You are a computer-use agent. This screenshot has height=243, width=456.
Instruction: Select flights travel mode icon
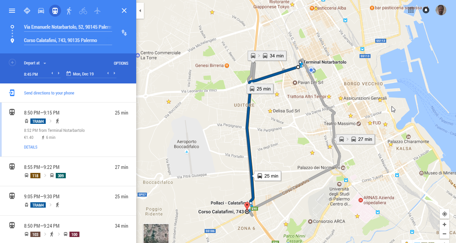[97, 11]
